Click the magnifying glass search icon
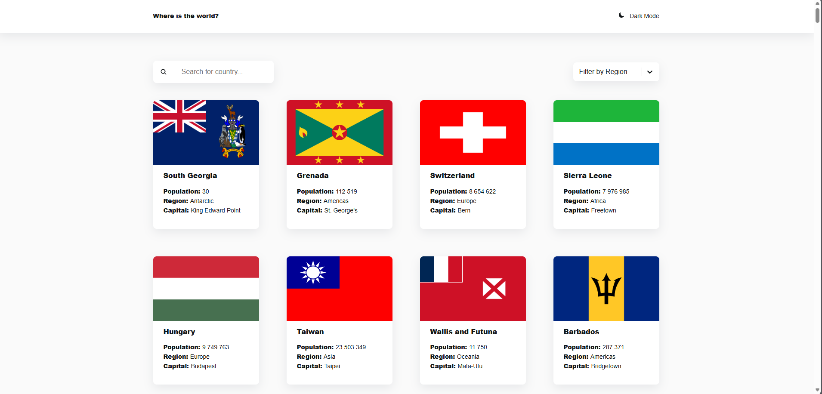Image resolution: width=822 pixels, height=394 pixels. pos(164,72)
